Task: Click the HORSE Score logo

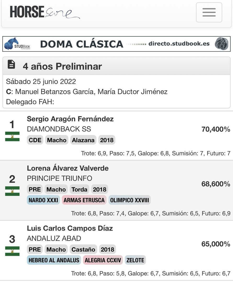Action: pyautogui.click(x=44, y=12)
